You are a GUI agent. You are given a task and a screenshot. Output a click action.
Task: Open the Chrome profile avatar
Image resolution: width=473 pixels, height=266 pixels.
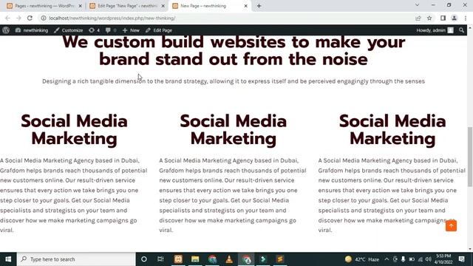454,18
